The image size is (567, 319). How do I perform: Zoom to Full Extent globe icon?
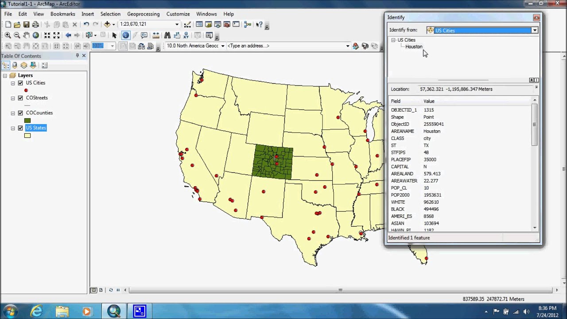35,35
